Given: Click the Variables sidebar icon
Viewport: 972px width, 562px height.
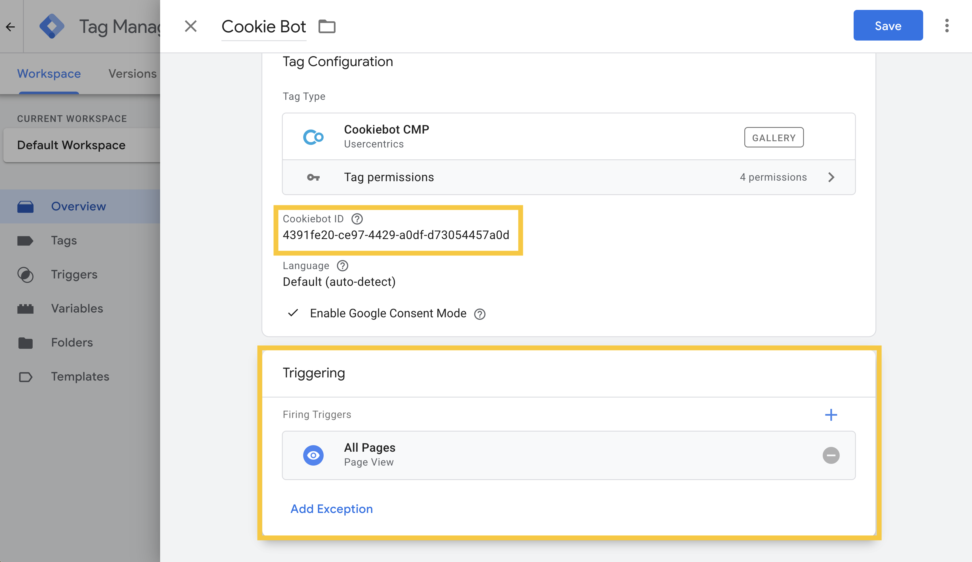Looking at the screenshot, I should (26, 309).
